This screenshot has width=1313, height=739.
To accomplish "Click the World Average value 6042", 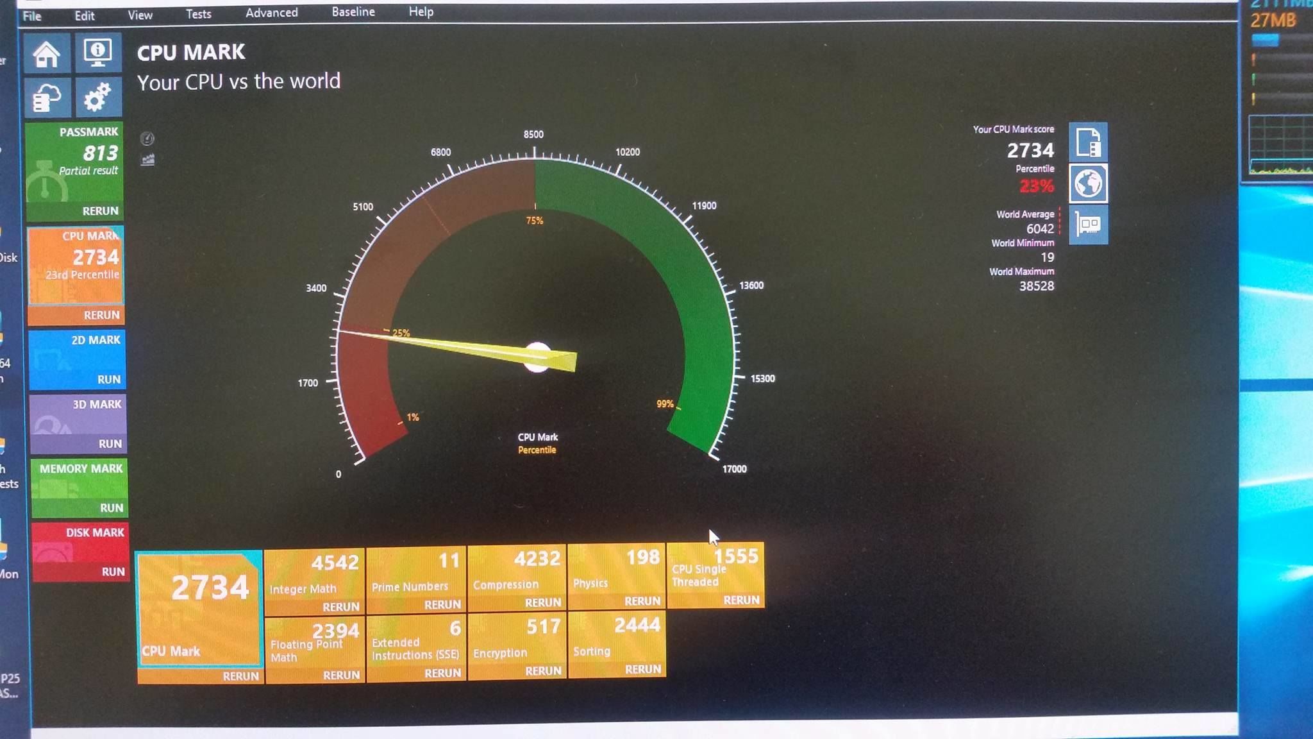I will pyautogui.click(x=1040, y=229).
